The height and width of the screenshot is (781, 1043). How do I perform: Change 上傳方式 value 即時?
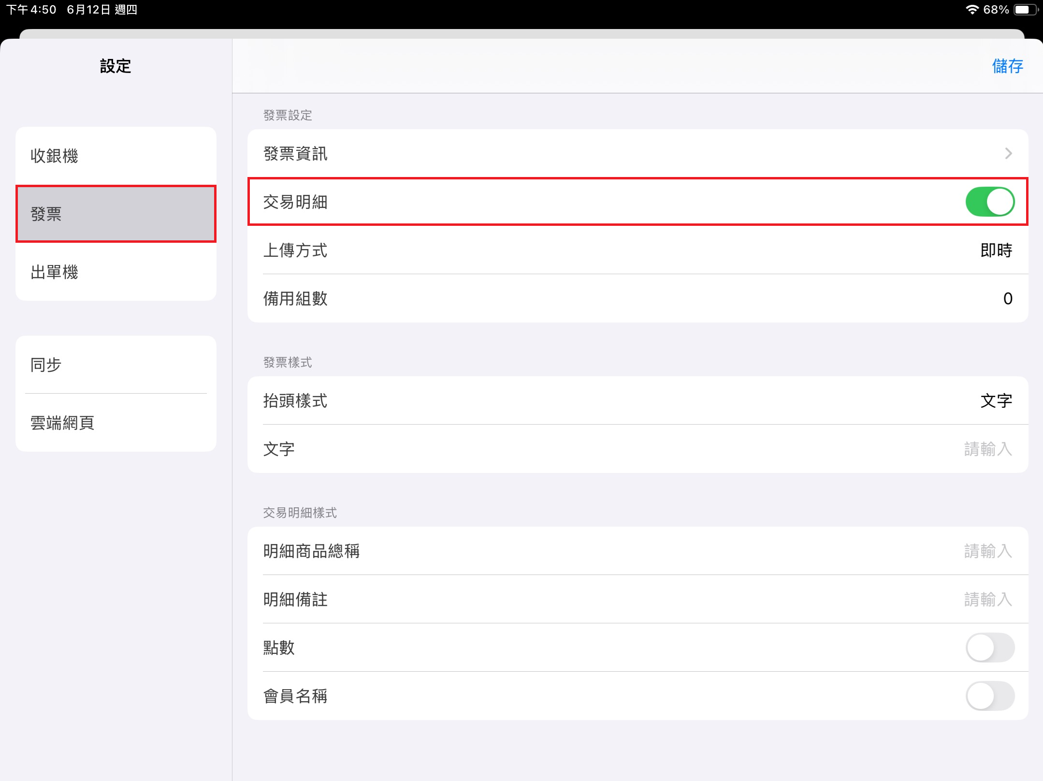point(996,250)
